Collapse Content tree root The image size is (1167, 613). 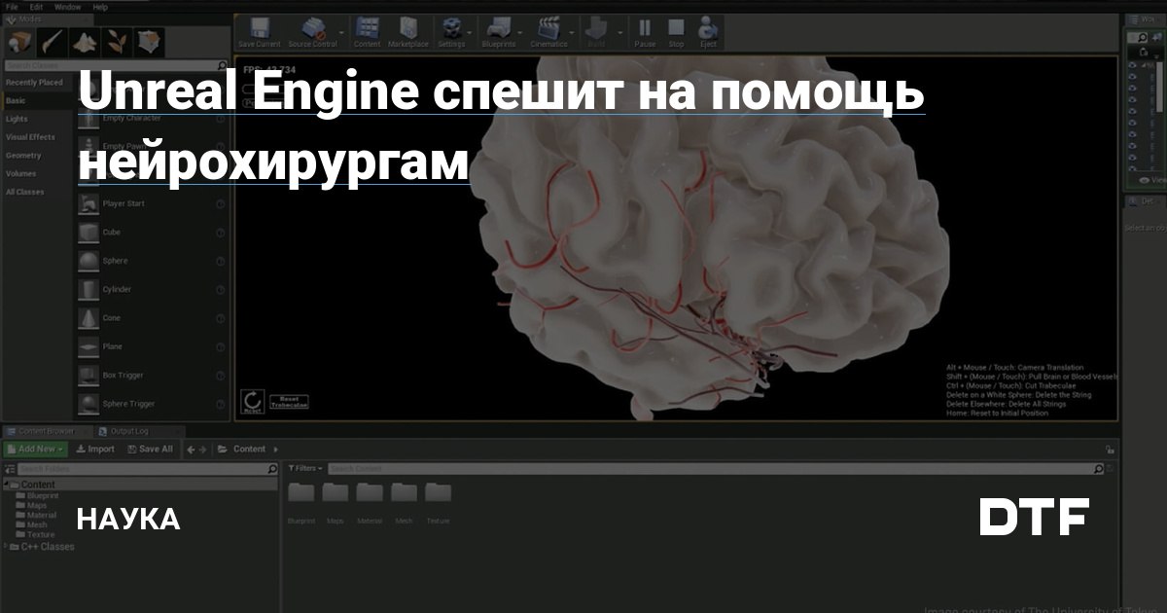pos(7,485)
